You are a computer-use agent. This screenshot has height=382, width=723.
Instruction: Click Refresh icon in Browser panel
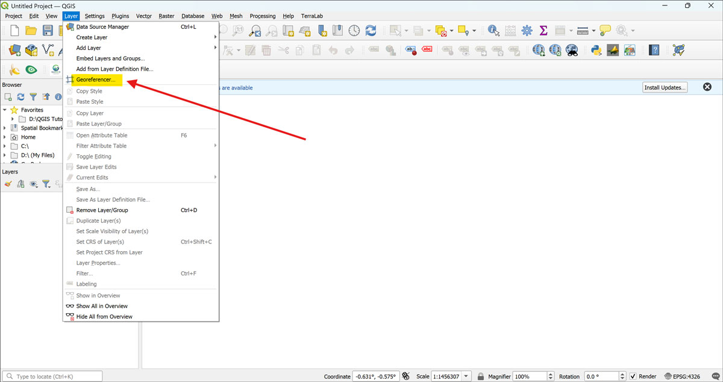pos(20,96)
